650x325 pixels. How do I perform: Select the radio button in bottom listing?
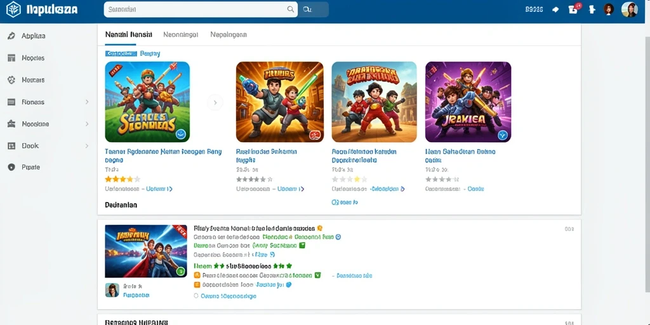(x=197, y=296)
